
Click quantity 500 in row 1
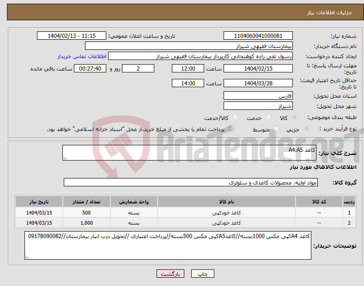tap(86, 213)
